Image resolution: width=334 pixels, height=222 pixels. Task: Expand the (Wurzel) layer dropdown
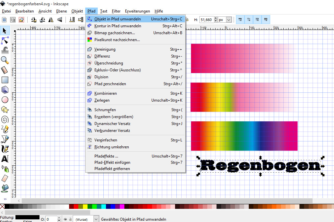point(96,219)
